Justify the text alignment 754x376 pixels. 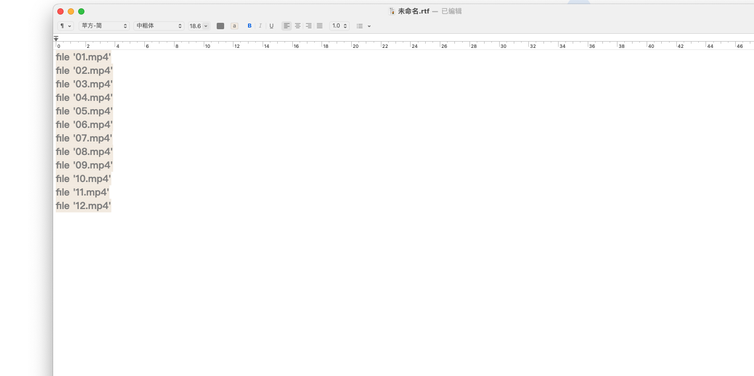tap(319, 26)
